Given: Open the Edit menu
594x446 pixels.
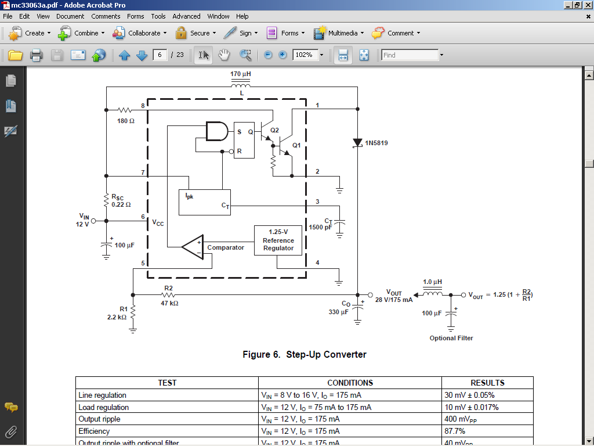Looking at the screenshot, I should pyautogui.click(x=24, y=16).
